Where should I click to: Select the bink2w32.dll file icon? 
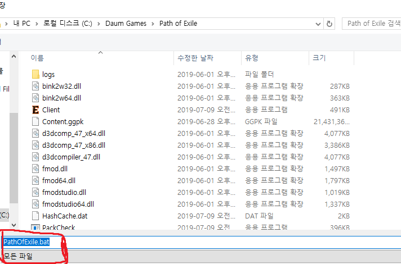point(35,86)
